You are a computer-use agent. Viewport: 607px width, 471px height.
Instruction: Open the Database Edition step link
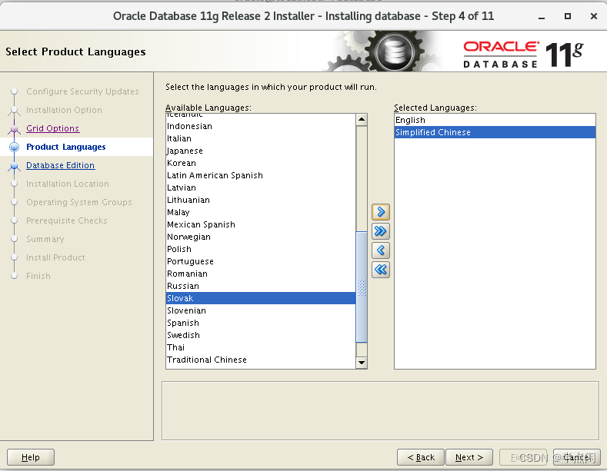(60, 165)
